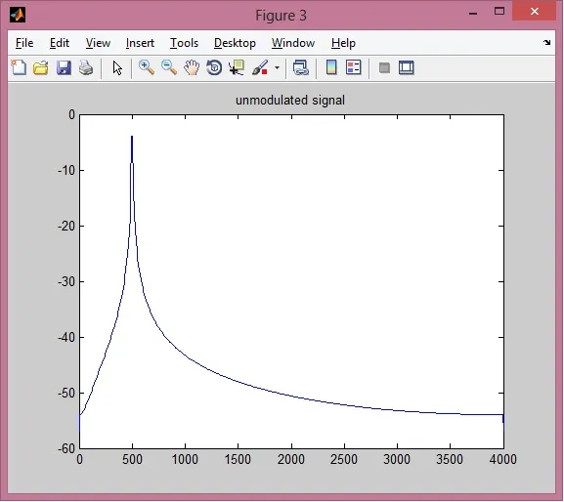Open the Edit menu

tap(60, 43)
